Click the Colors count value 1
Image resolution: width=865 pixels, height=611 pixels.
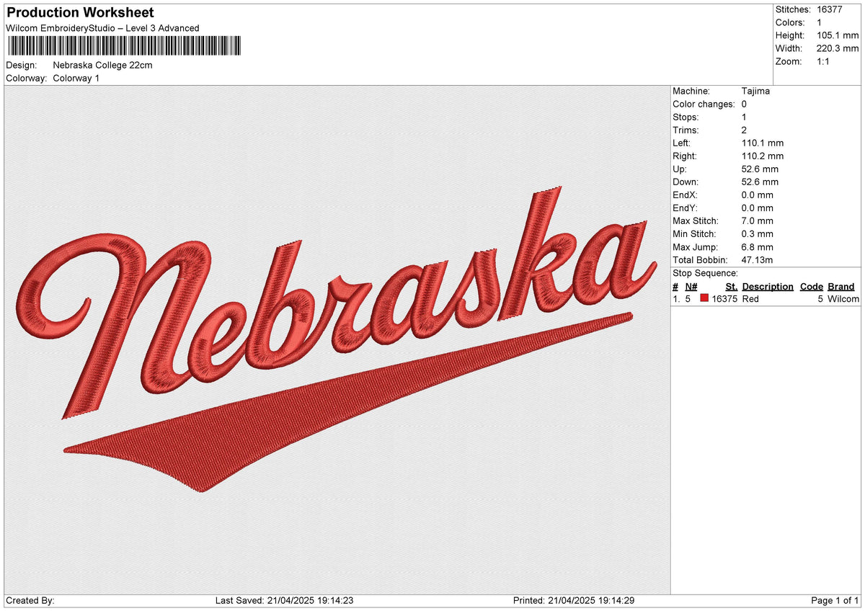point(820,22)
